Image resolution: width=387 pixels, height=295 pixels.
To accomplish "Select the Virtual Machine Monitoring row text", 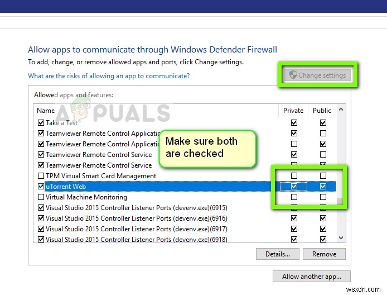I will (86, 197).
